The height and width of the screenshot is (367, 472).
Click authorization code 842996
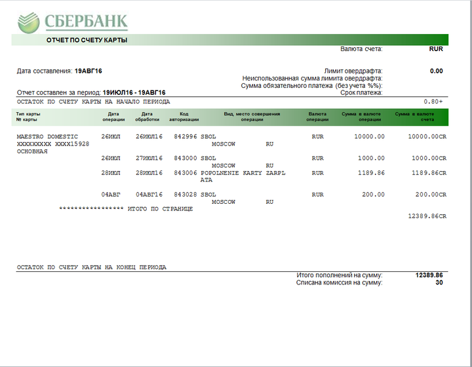click(186, 137)
